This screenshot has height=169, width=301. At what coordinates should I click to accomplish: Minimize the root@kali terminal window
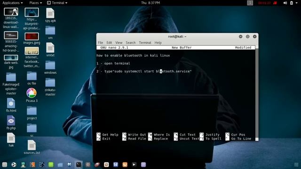240,37
